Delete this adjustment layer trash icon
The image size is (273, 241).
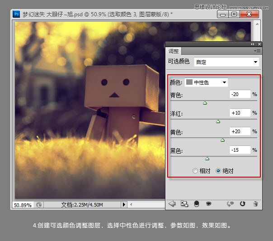click(255, 204)
